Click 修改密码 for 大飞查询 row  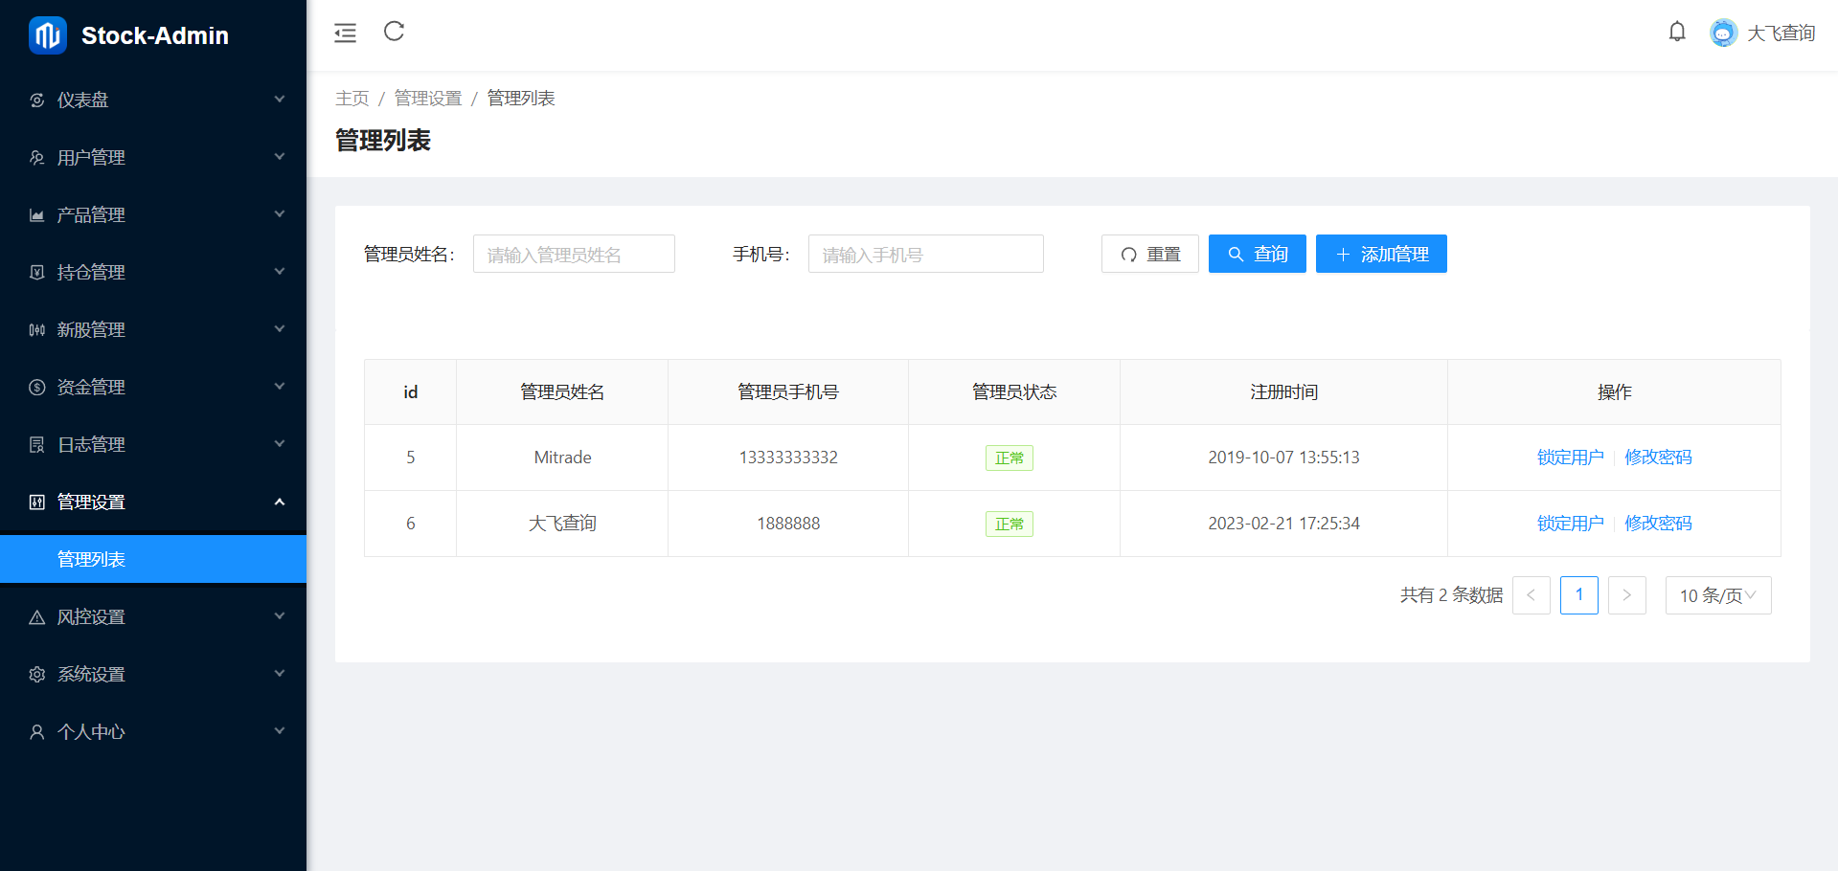click(x=1658, y=524)
